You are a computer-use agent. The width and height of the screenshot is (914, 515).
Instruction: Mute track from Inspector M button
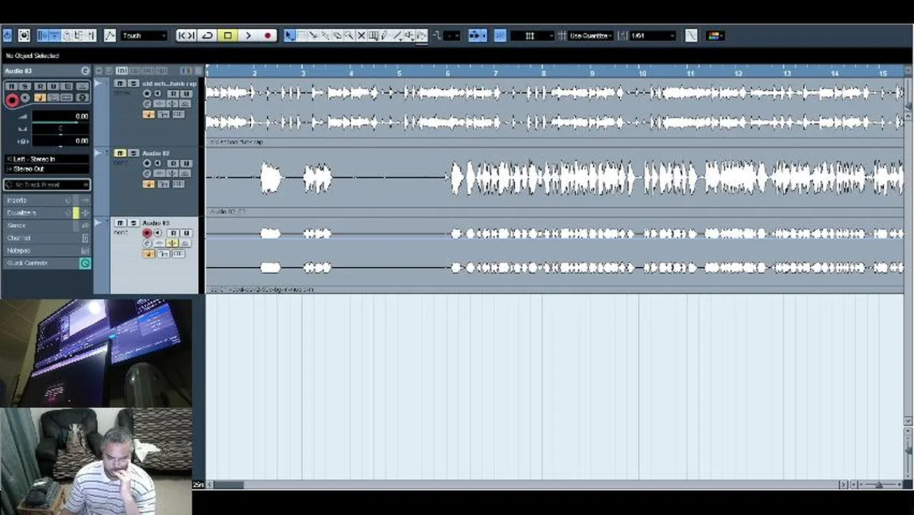click(11, 87)
